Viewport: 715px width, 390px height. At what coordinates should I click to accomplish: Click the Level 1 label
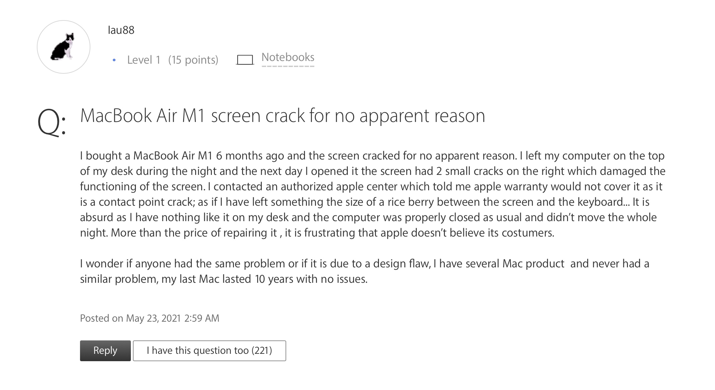coord(144,60)
